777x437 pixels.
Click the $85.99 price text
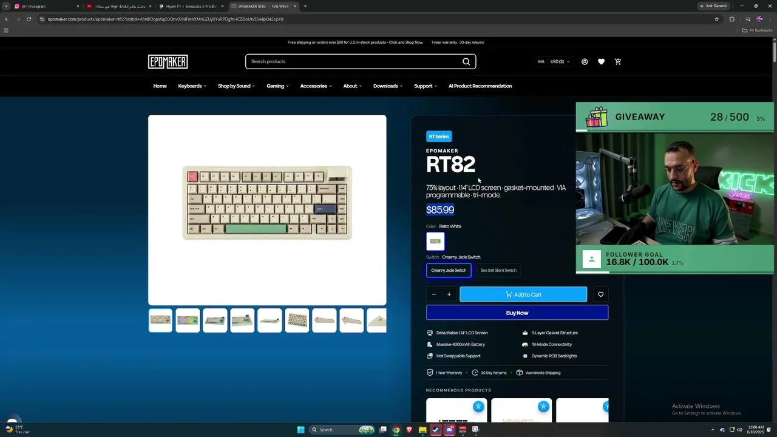440,210
